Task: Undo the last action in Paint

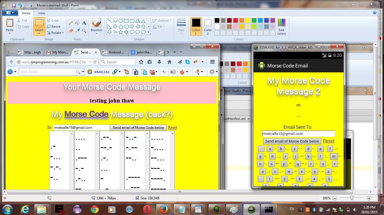Action: [20, 5]
